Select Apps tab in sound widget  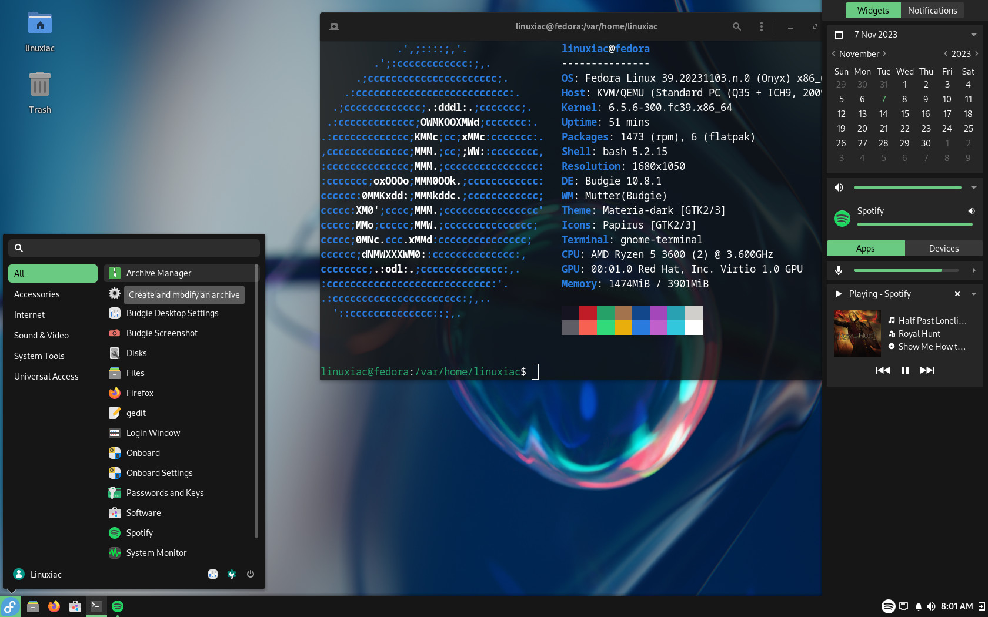point(866,249)
